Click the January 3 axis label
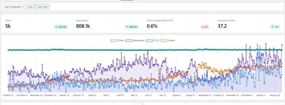The height and width of the screenshot is (105, 285). coord(261,95)
